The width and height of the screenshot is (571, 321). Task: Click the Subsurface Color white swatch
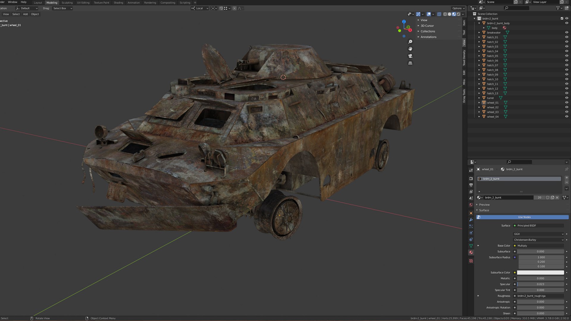click(540, 273)
